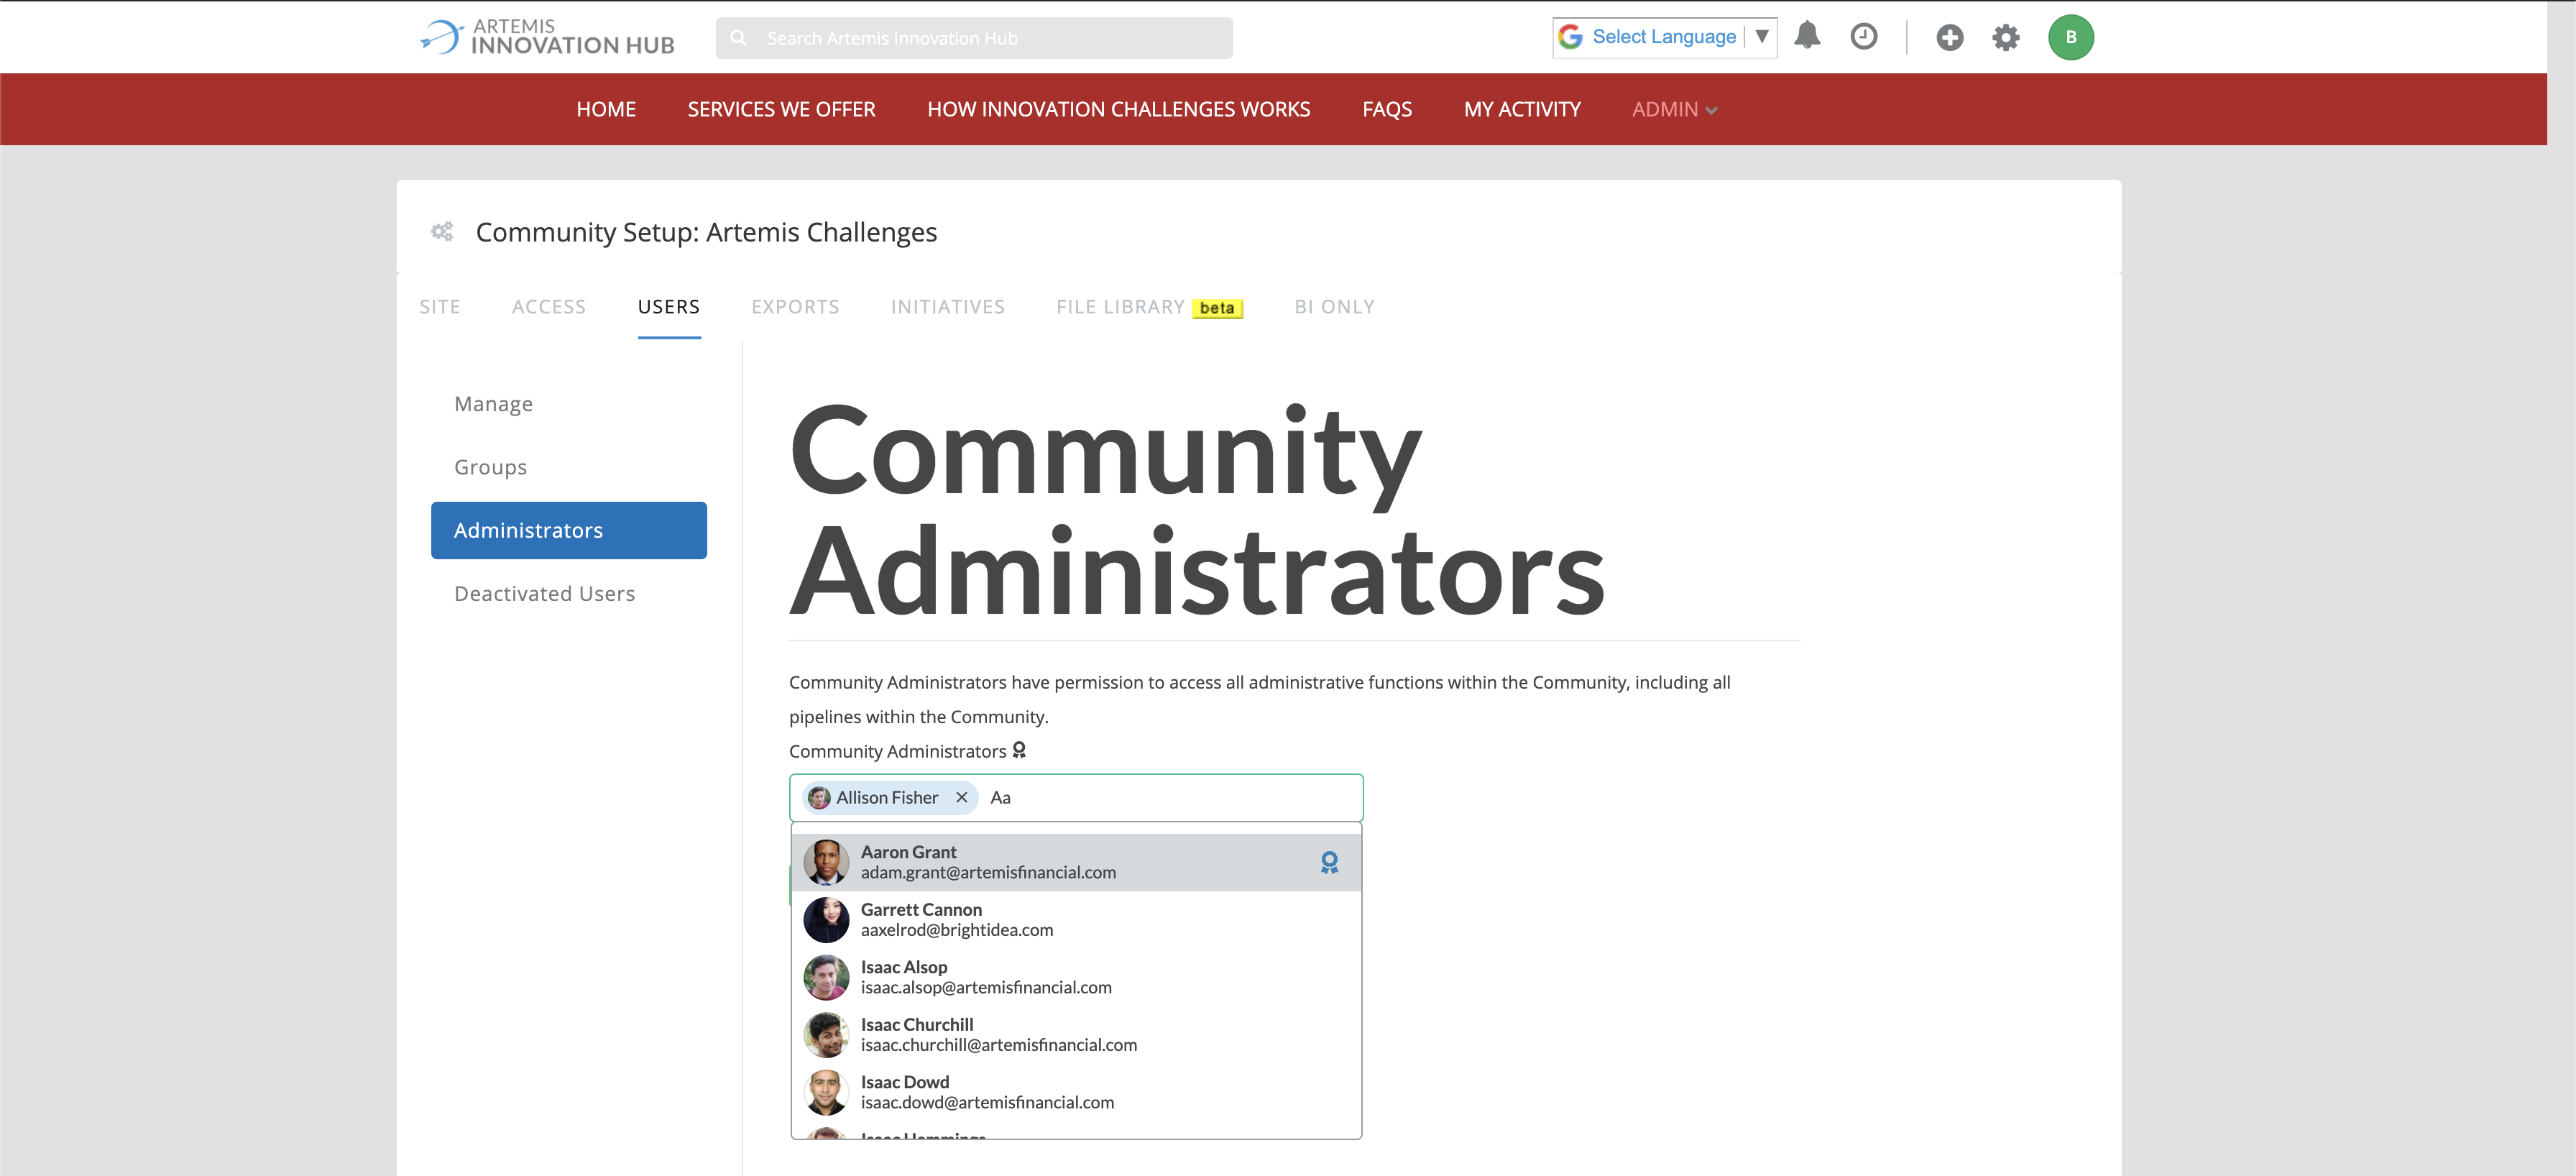
Task: Open FAQS page
Action: 1386,109
